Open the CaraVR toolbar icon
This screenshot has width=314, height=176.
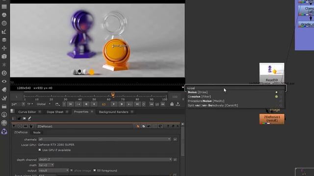(4, 123)
